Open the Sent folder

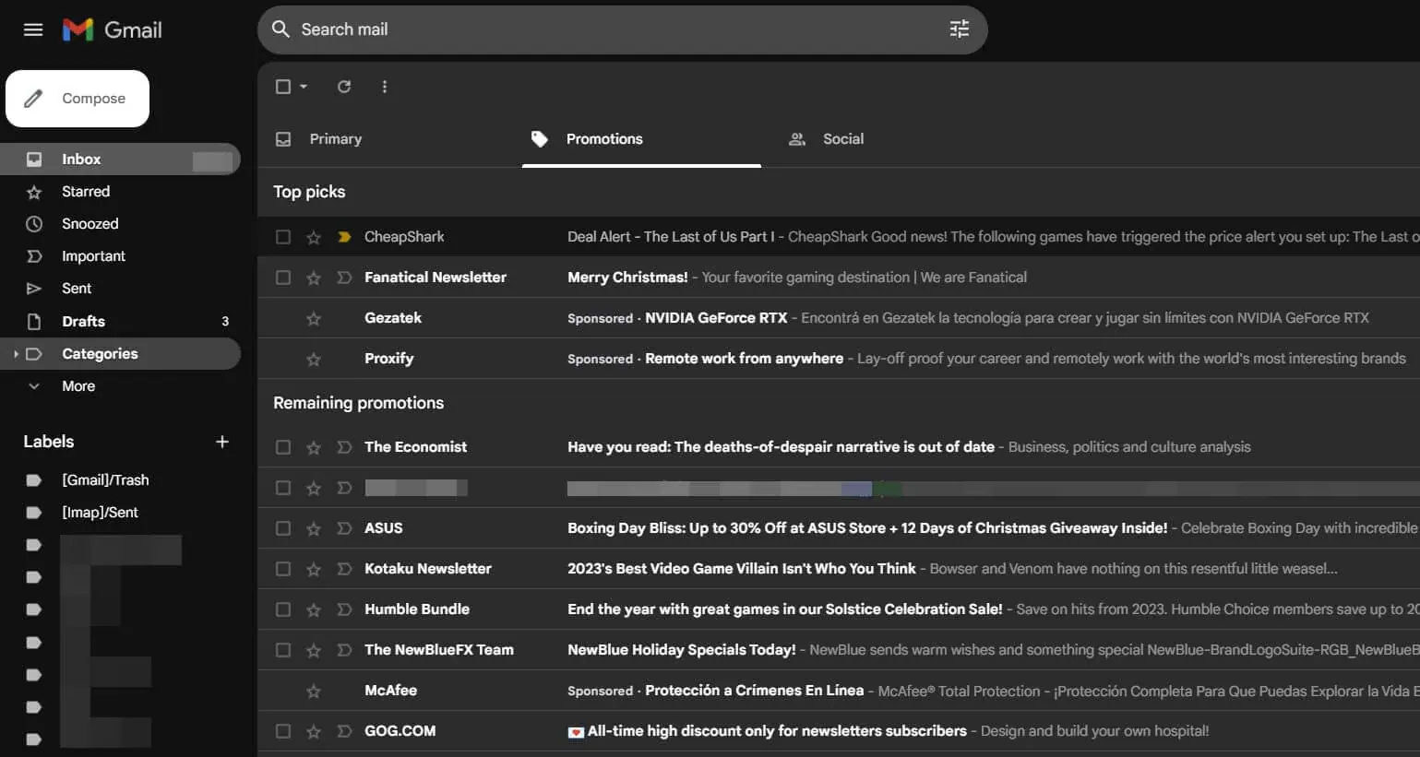[x=120, y=289]
